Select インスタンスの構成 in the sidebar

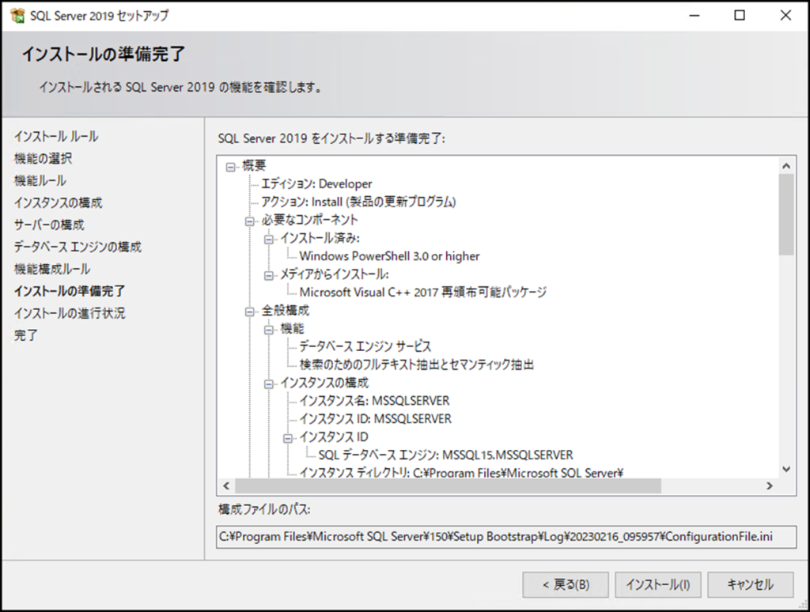coord(59,202)
